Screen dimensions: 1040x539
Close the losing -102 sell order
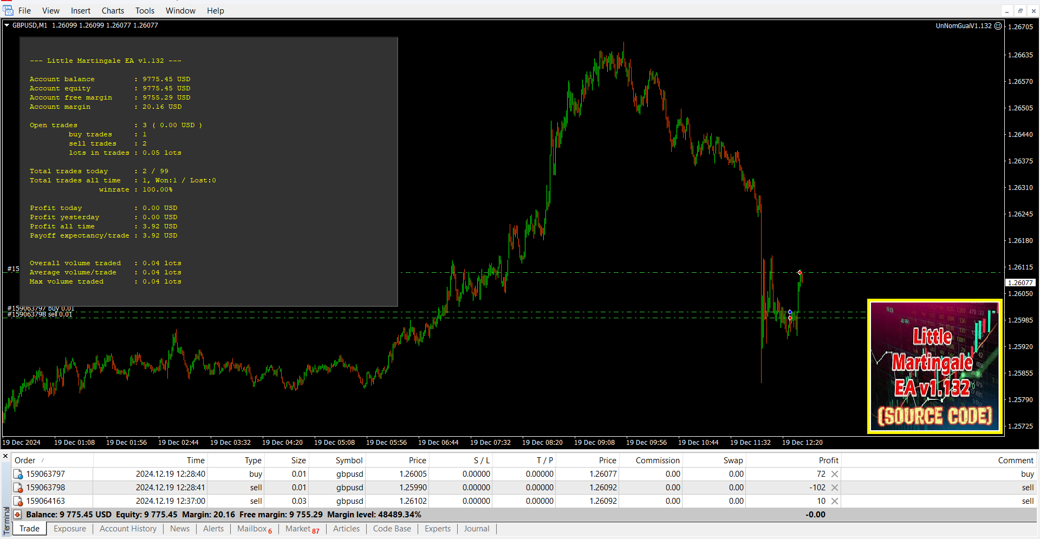point(835,488)
